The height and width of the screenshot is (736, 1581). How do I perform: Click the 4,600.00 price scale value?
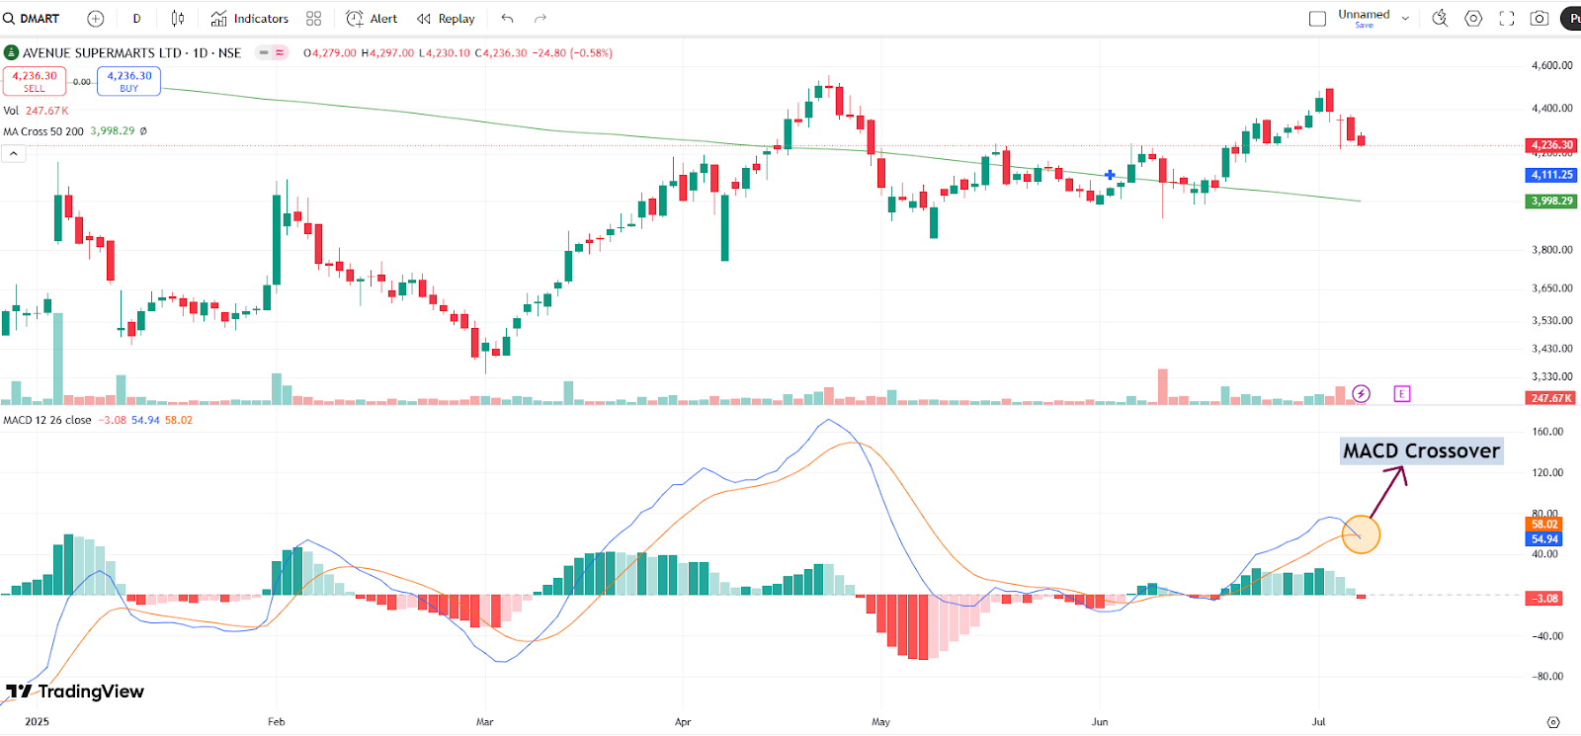point(1551,66)
